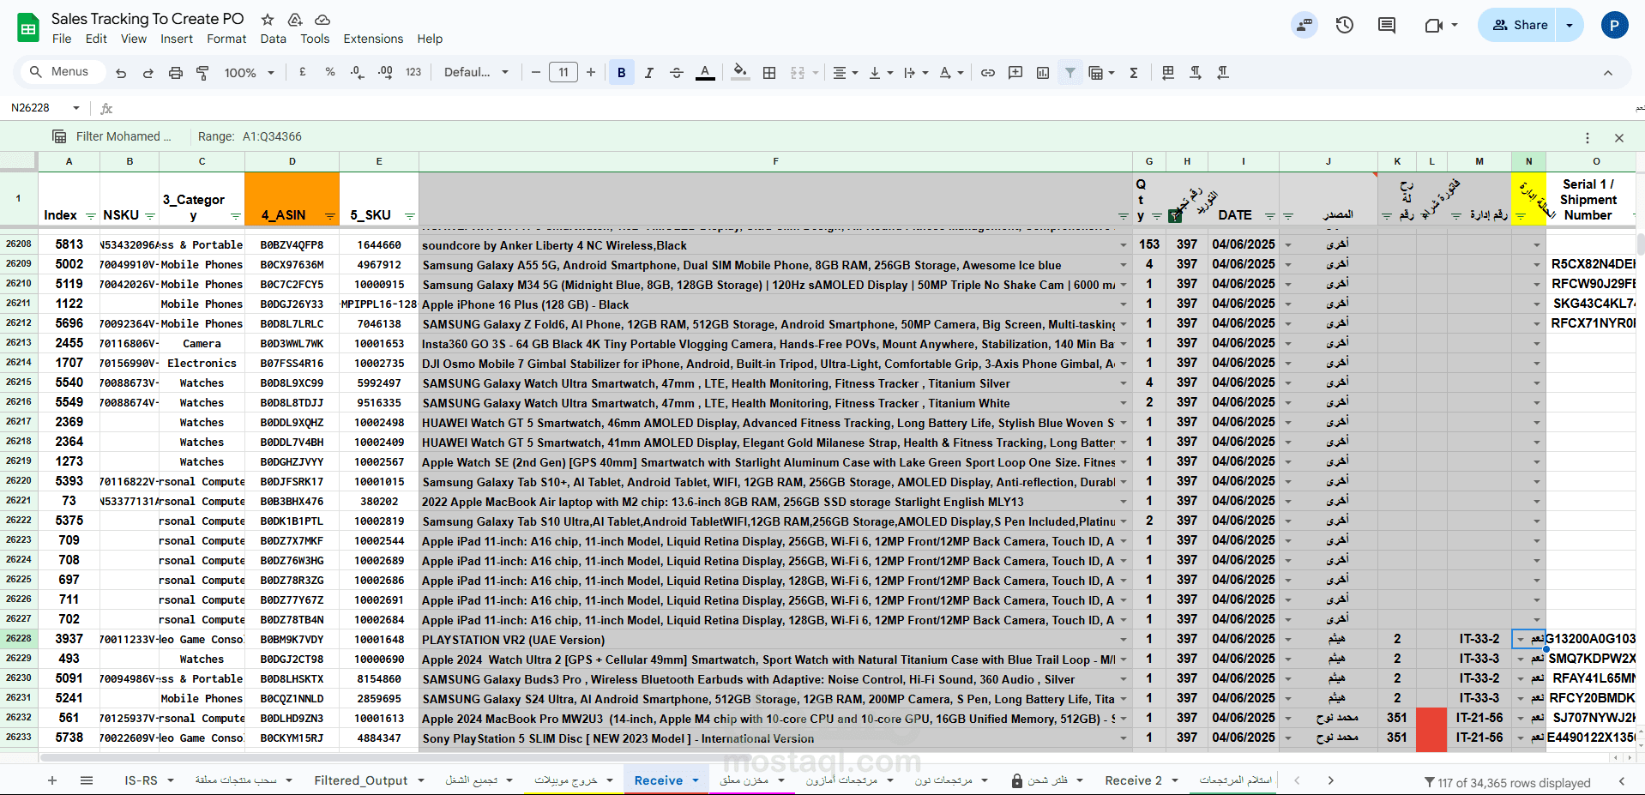
Task: Start a Meet call with the camera icon
Action: coord(1434,25)
